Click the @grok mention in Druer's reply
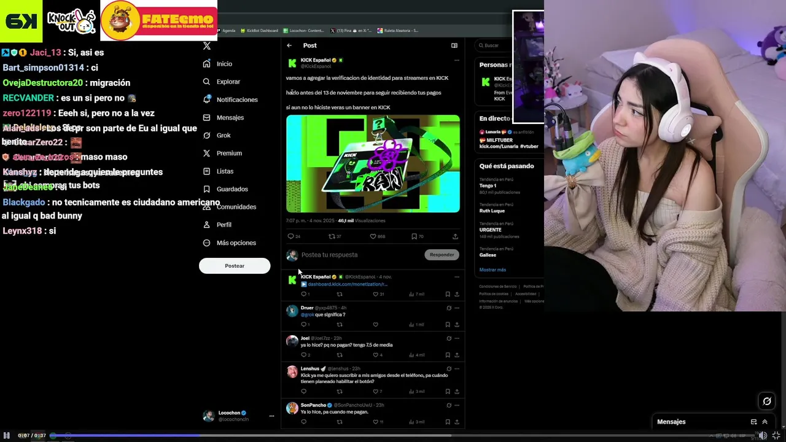The image size is (786, 442). [307, 315]
